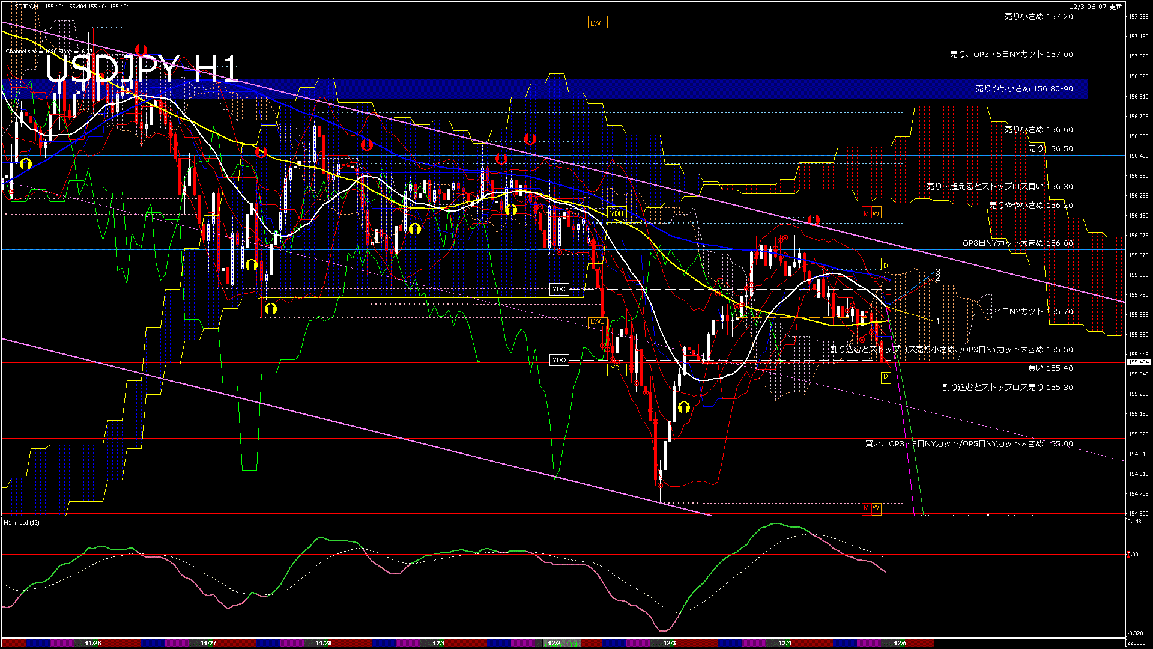Click the H1 macd (12) indicator label
The height and width of the screenshot is (649, 1153).
click(22, 523)
